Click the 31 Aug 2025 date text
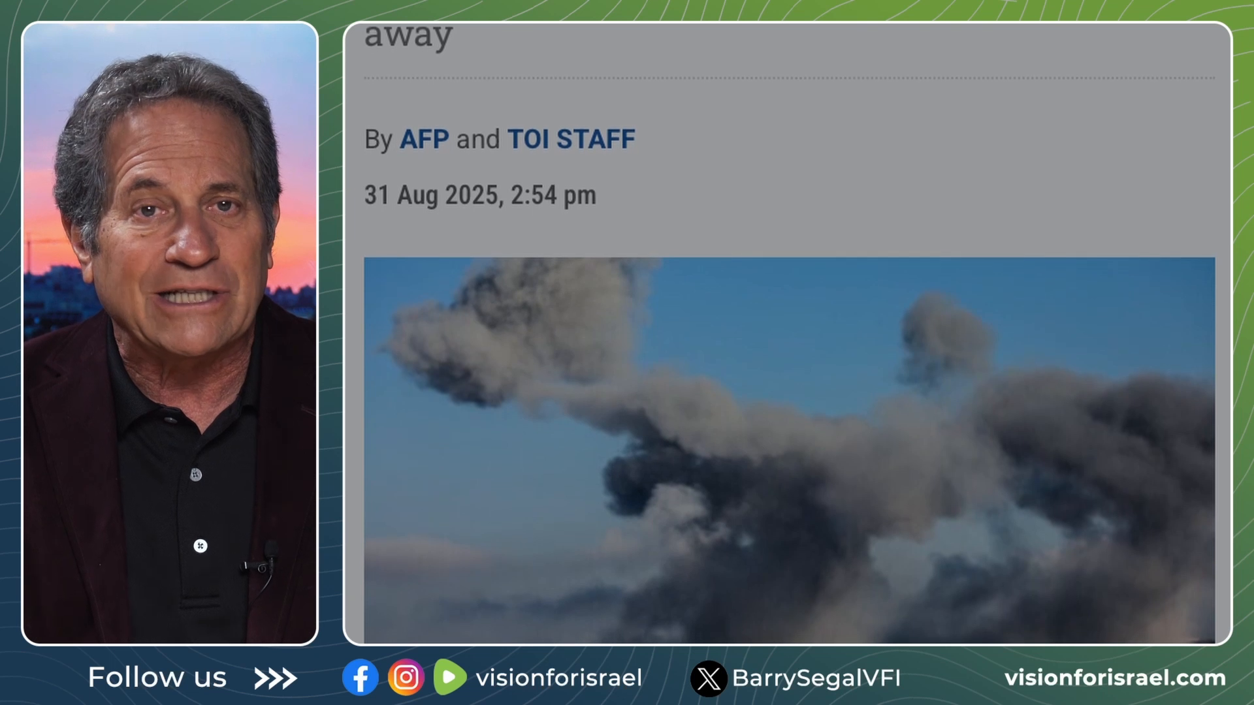Image resolution: width=1254 pixels, height=705 pixels. 432,195
